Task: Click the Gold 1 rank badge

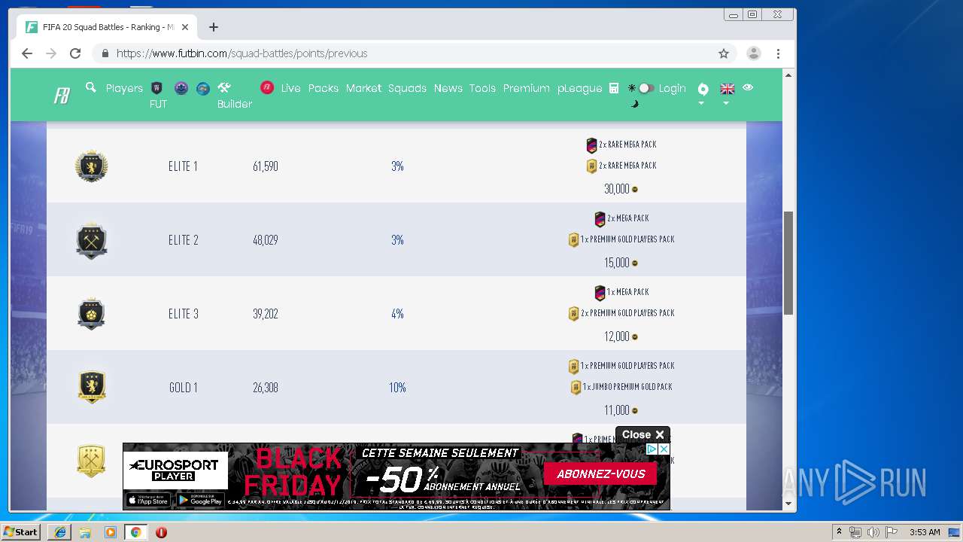Action: pos(92,387)
